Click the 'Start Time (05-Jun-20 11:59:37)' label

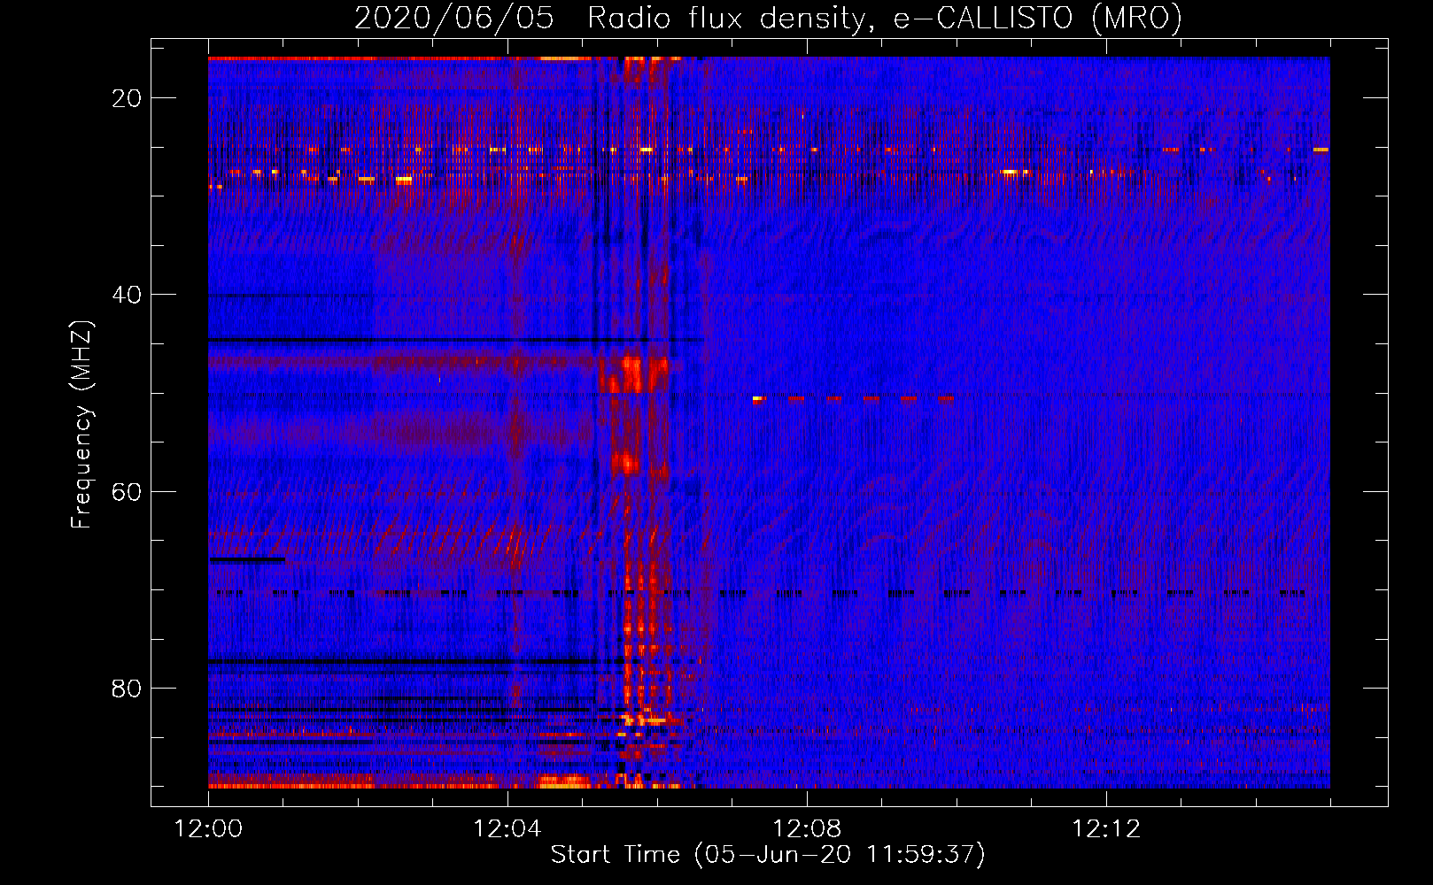(768, 855)
